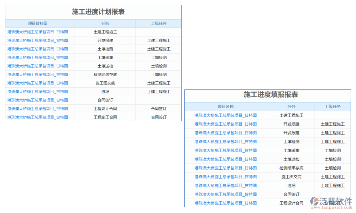
Task: Click 任务 column header in 施工进度填报报表
Action: pyautogui.click(x=291, y=106)
